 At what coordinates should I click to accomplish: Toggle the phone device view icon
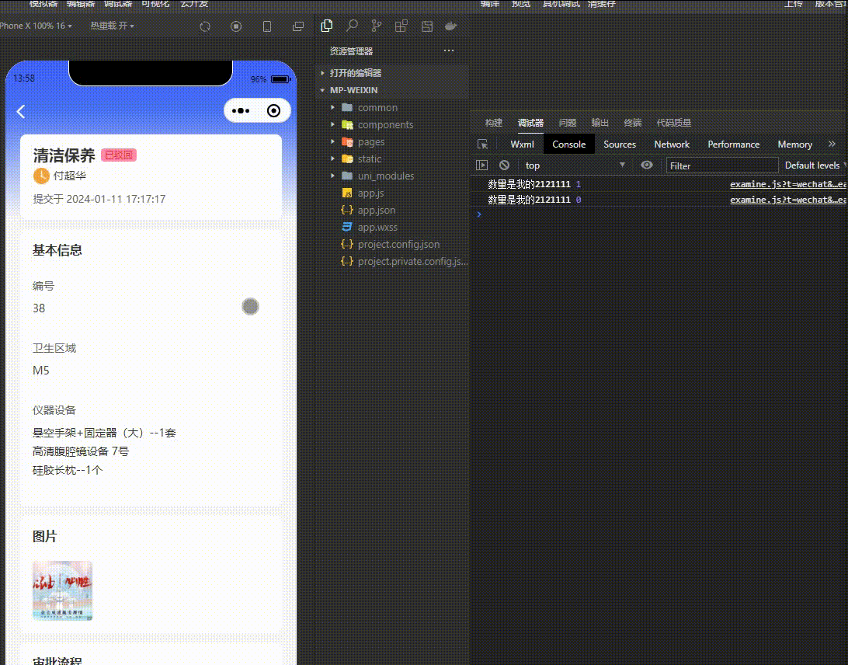click(x=267, y=26)
